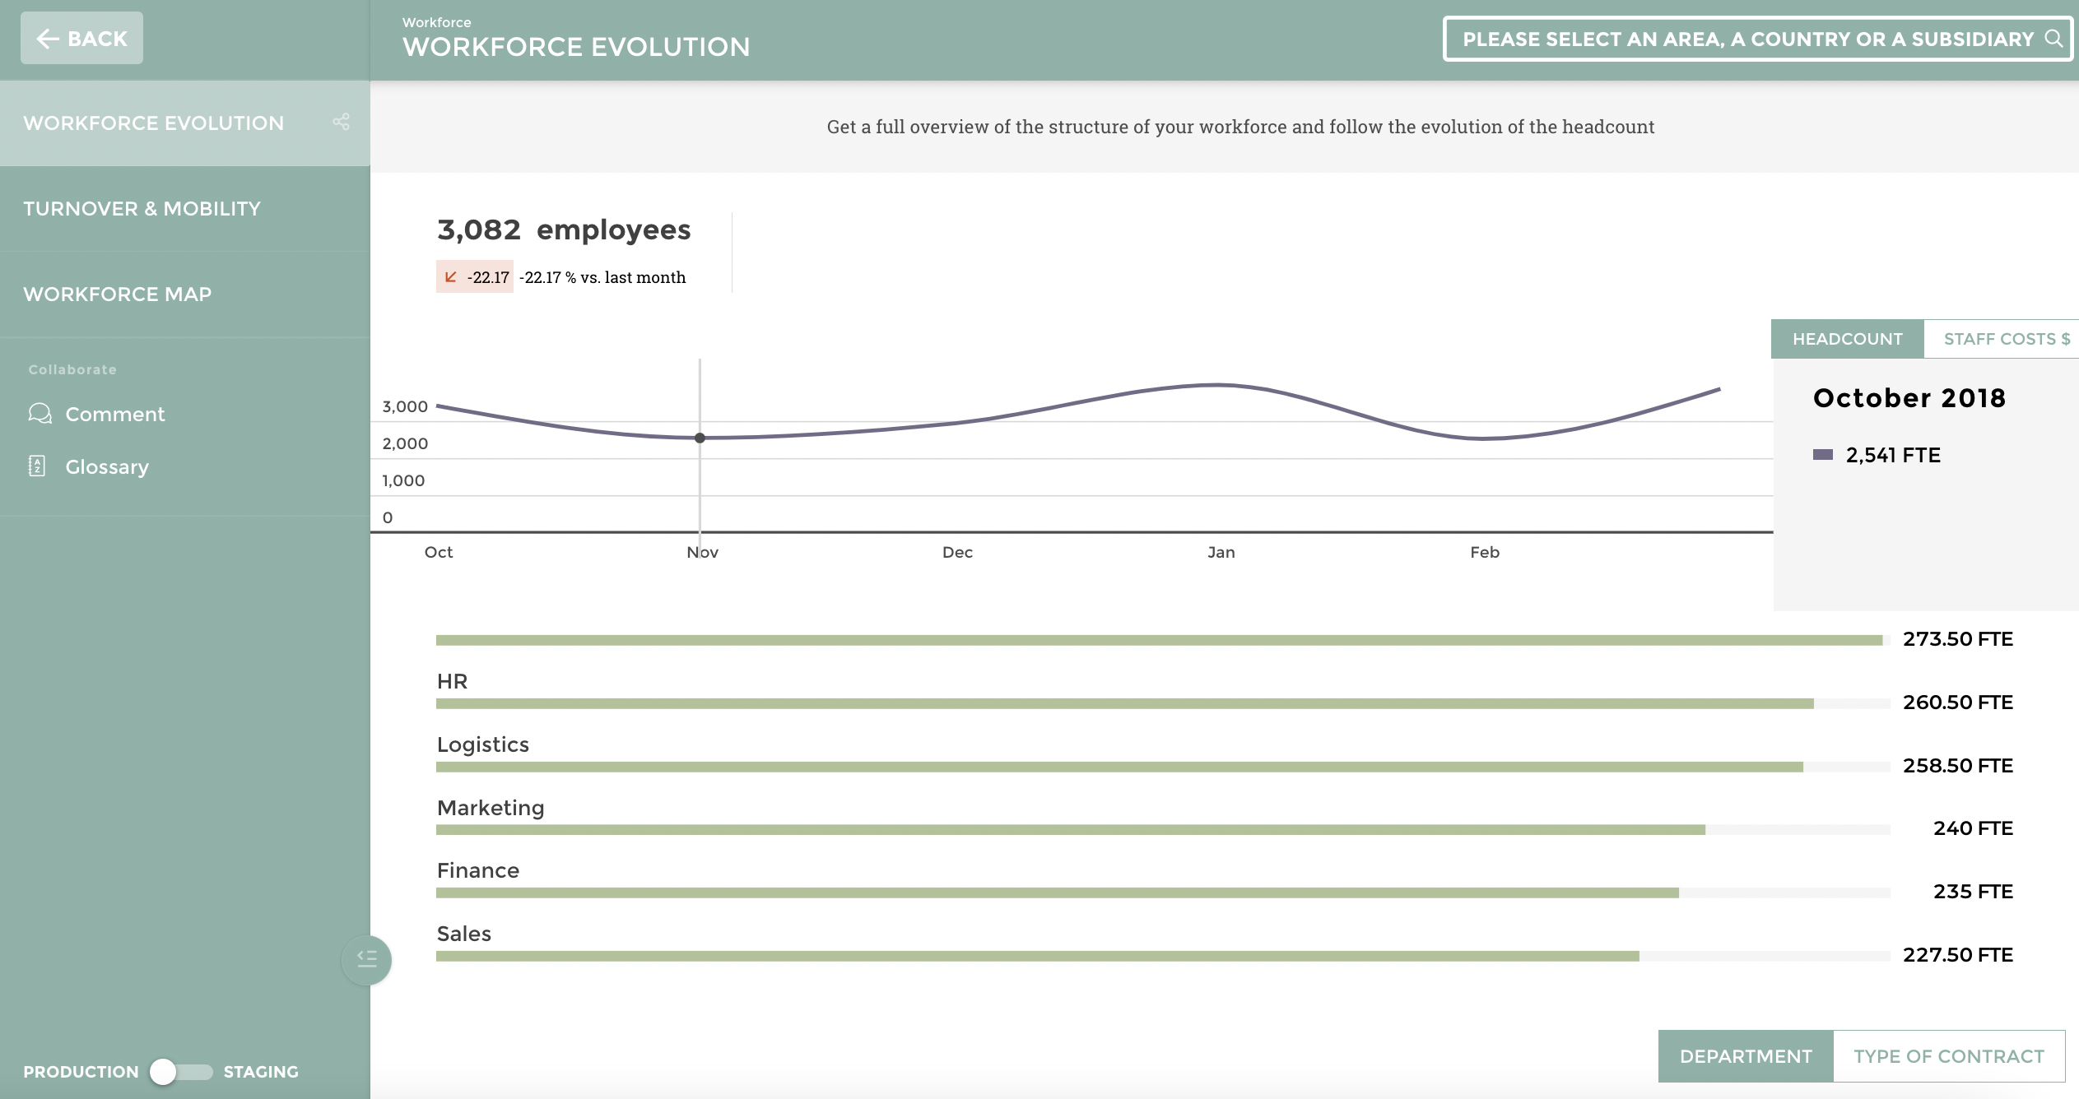
Task: Click the search magnifier icon
Action: click(x=2053, y=39)
